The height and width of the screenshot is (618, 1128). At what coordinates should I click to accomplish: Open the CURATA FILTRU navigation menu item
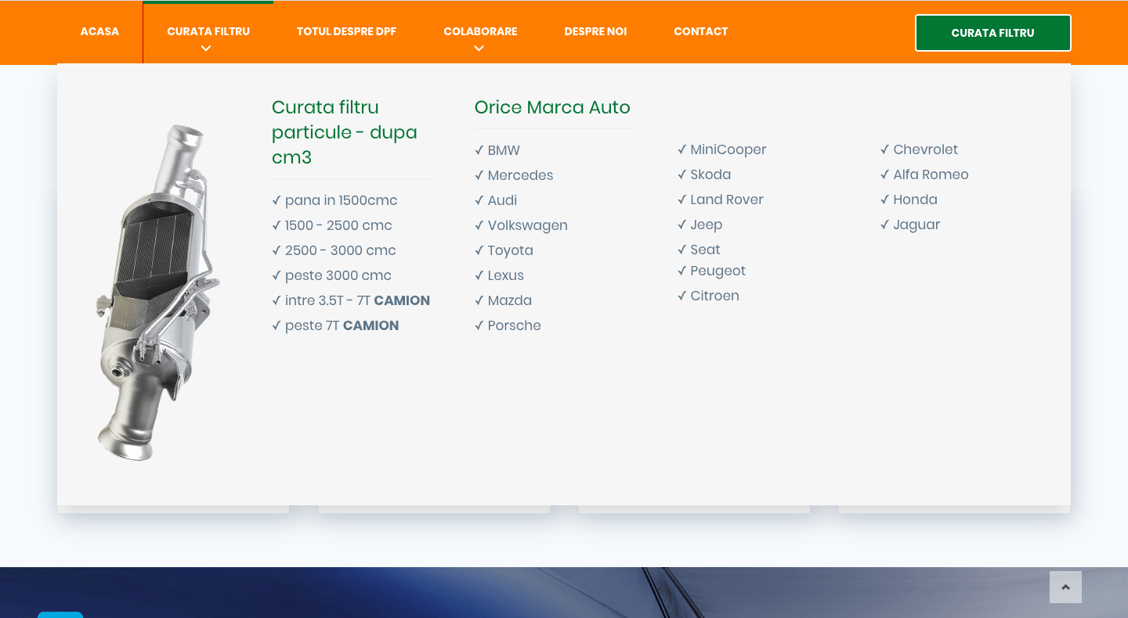[x=208, y=32]
